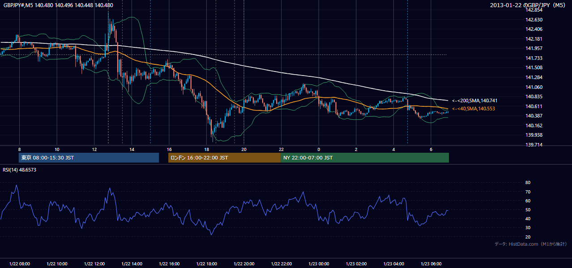Image resolution: width=572 pixels, height=268 pixels.
Task: Click RSI level 40 on the axis
Action: coord(528,218)
